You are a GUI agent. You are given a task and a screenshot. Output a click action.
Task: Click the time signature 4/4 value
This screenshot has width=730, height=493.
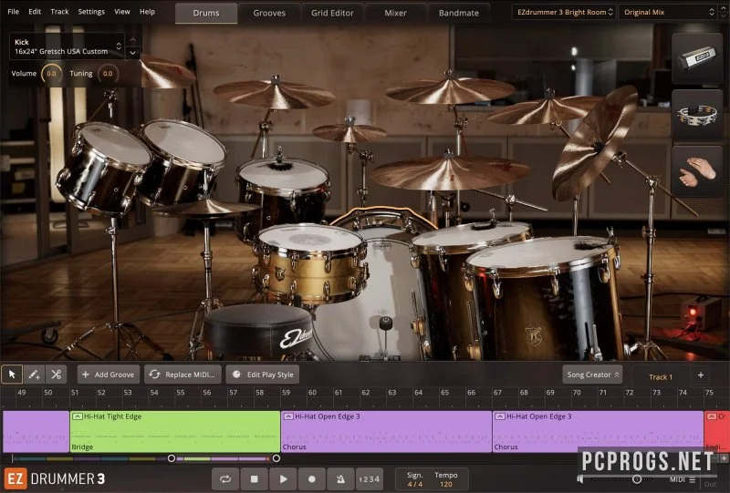415,484
